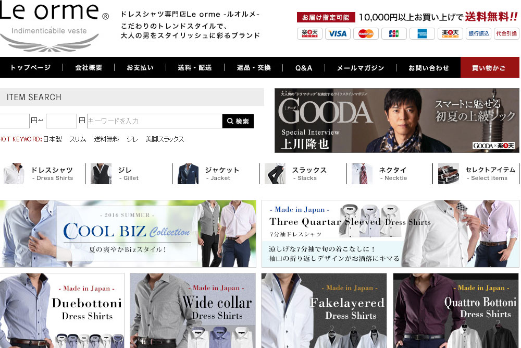Click the first Rakuten payment icon
Screen dimensions: 521x348
[309, 33]
